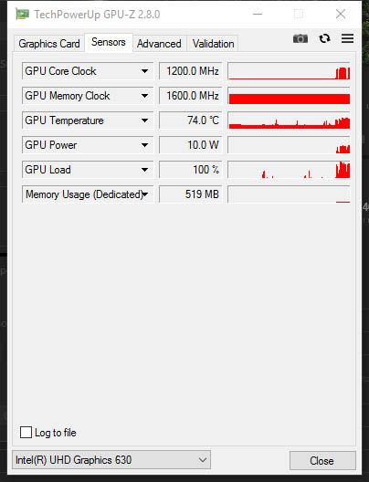This screenshot has height=482, width=369.
Task: Open the hamburger menu icon
Action: 347,38
